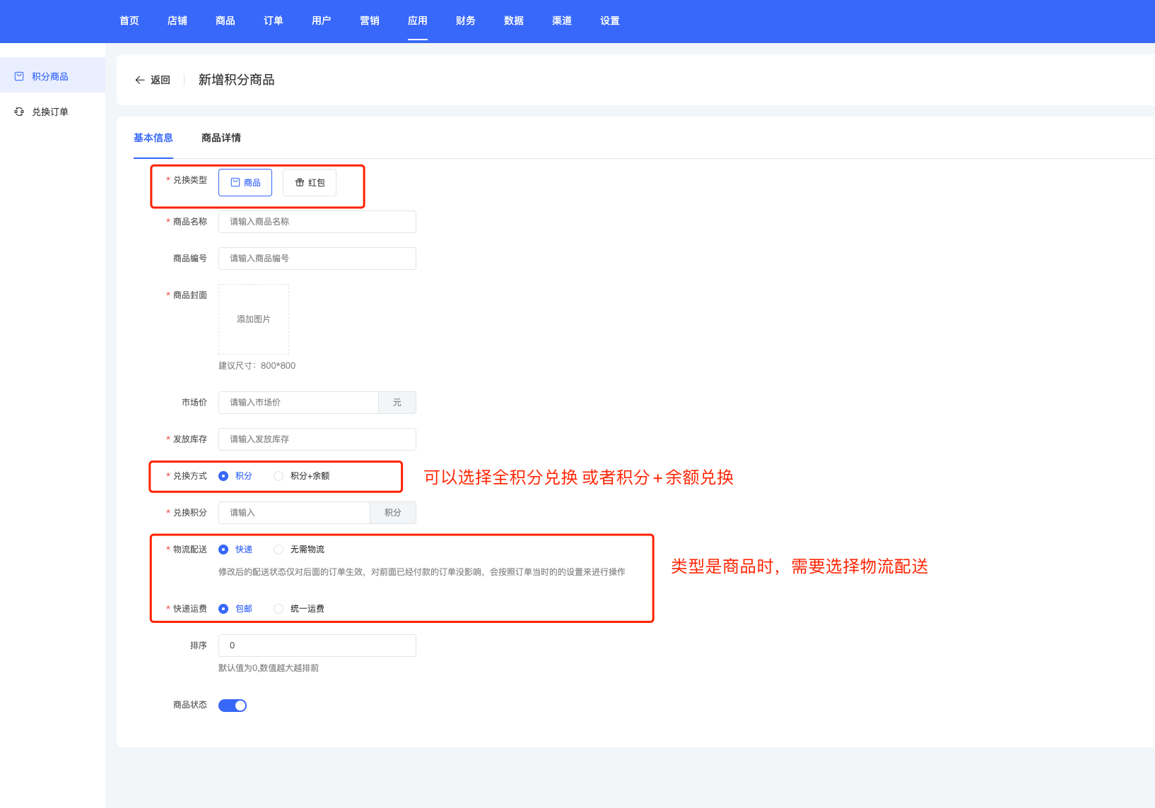Viewport: 1155px width, 808px height.
Task: Select the 统一运费 shipping fee option
Action: [x=279, y=609]
